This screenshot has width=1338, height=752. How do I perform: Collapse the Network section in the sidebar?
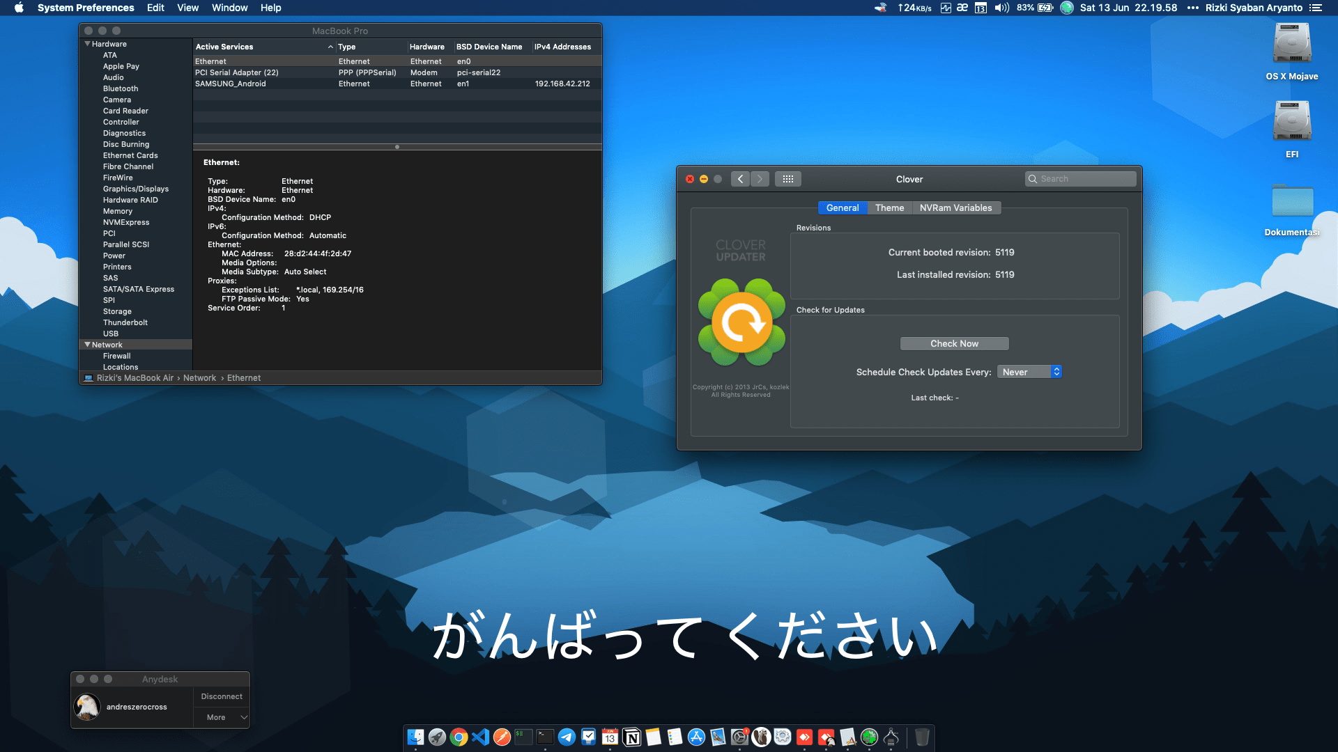click(x=87, y=345)
